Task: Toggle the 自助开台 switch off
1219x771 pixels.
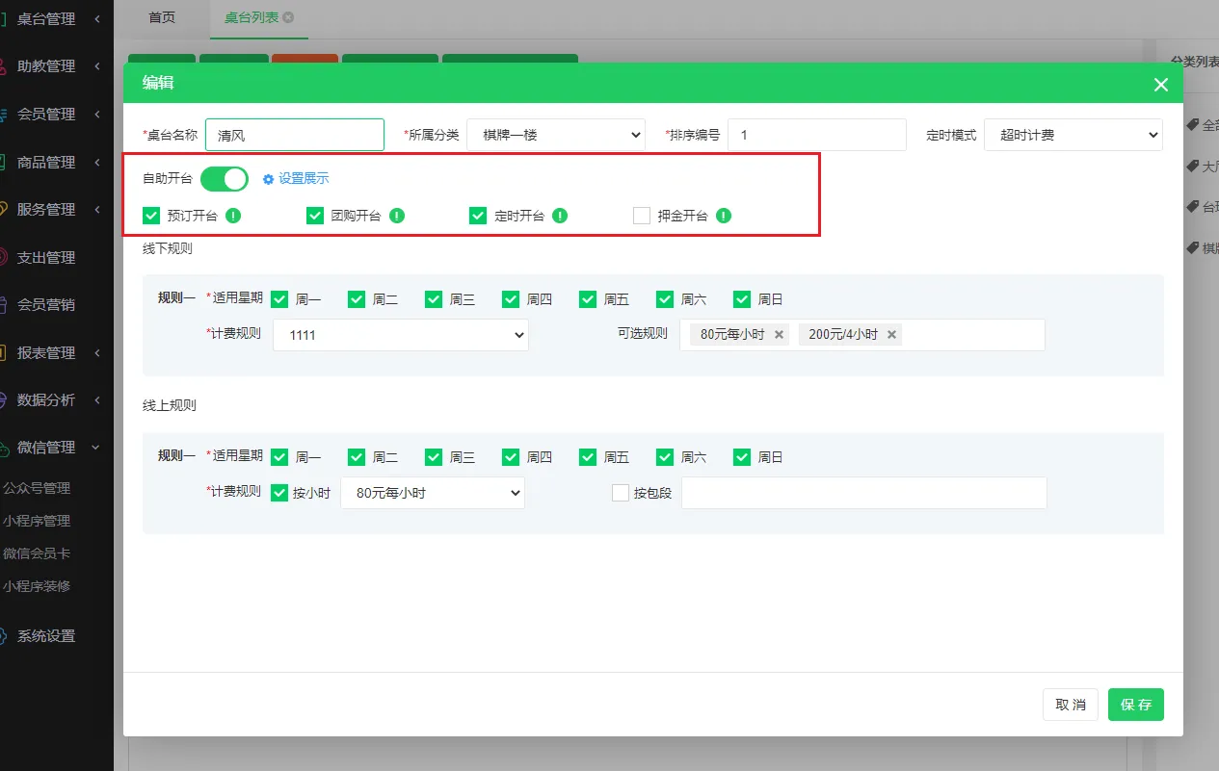Action: pyautogui.click(x=225, y=179)
